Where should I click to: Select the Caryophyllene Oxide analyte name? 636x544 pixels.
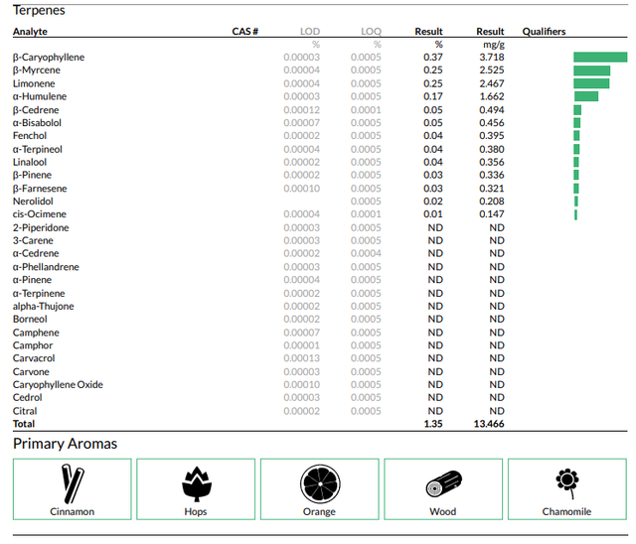[x=58, y=385]
